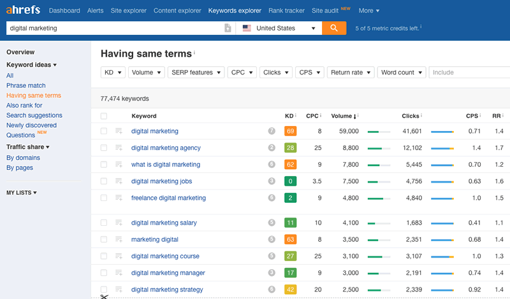This screenshot has height=299, width=510.
Task: Open the KD filter dropdown
Action: [113, 73]
